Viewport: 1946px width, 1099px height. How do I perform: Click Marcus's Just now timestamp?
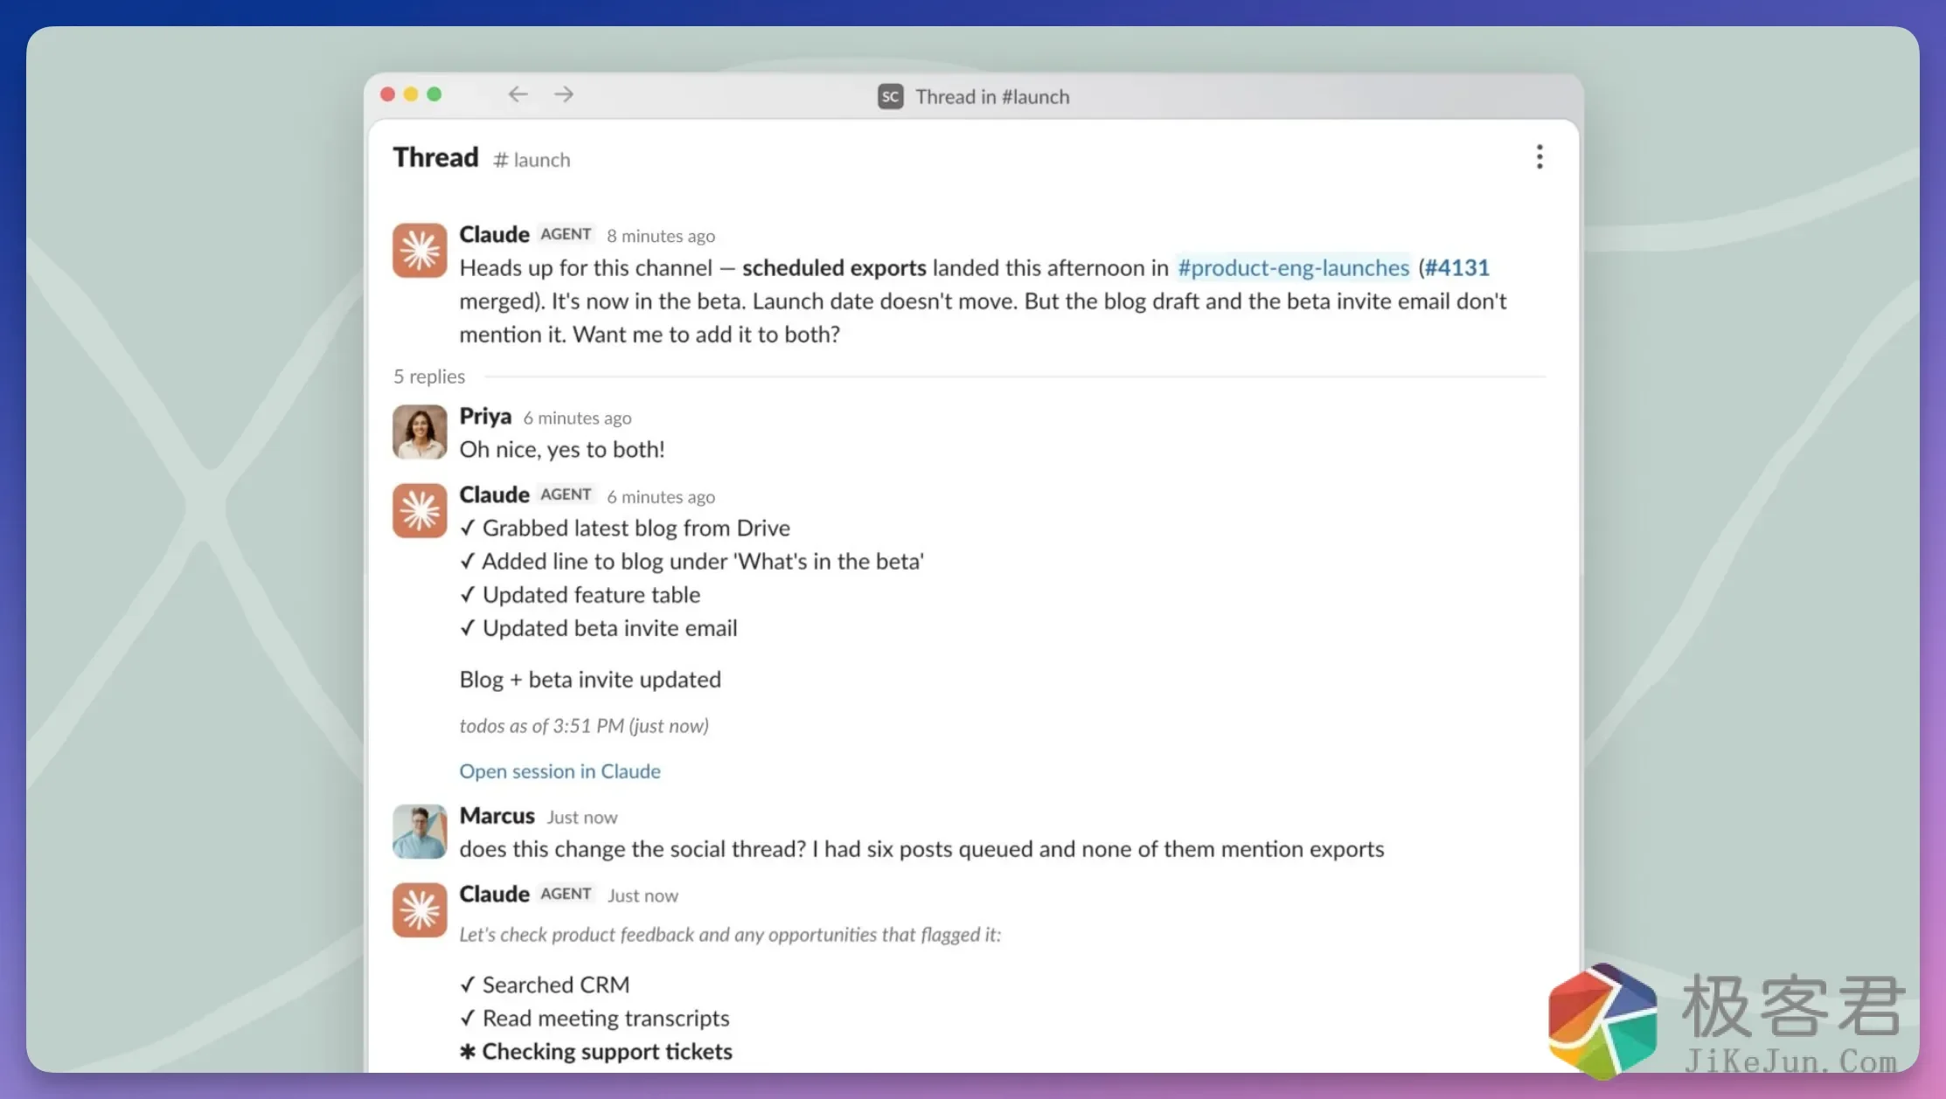582,818
